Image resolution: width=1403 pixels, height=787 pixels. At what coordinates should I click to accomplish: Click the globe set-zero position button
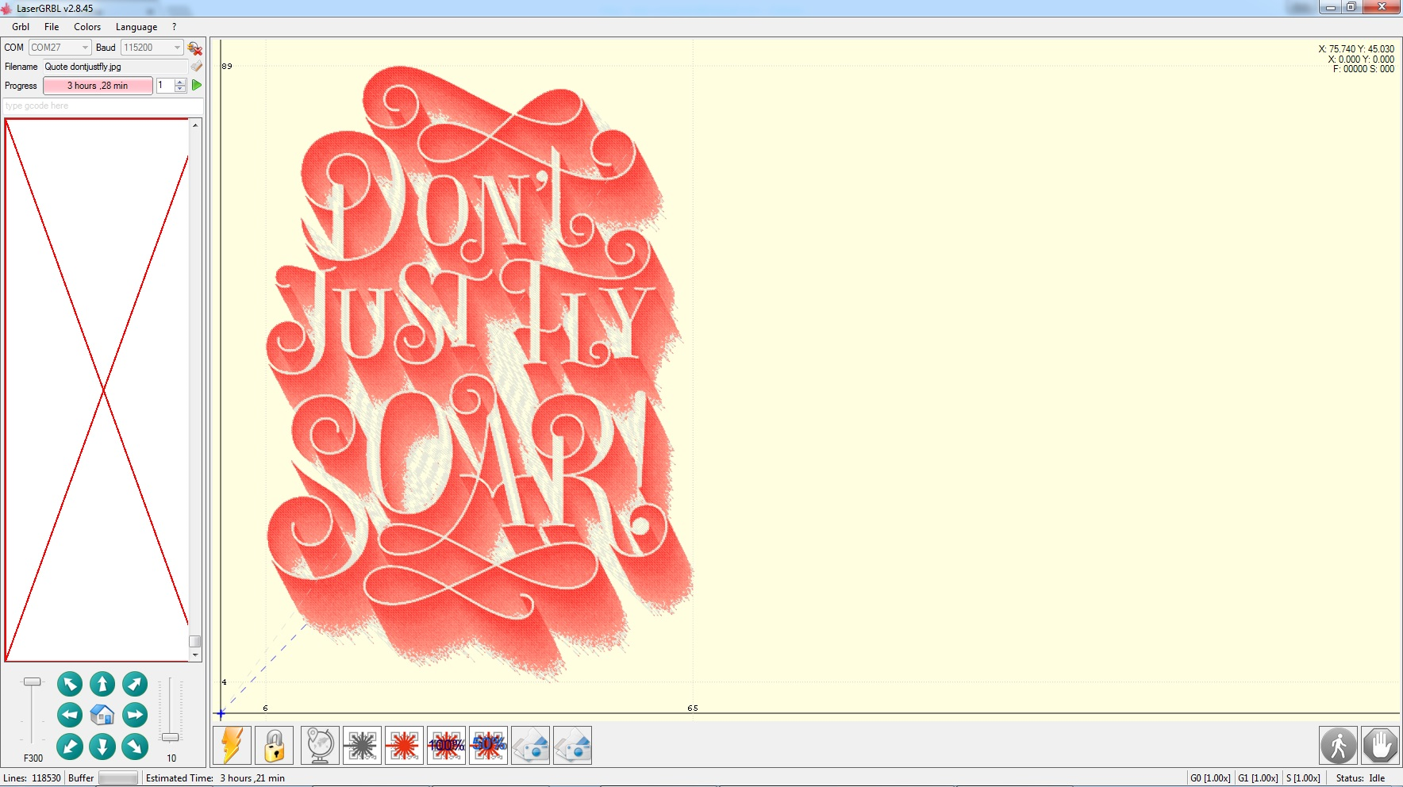320,746
